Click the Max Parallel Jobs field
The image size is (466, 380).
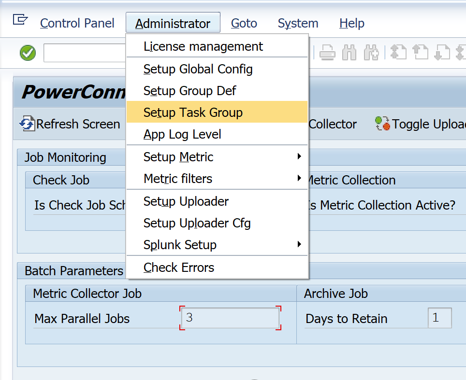[x=230, y=319]
